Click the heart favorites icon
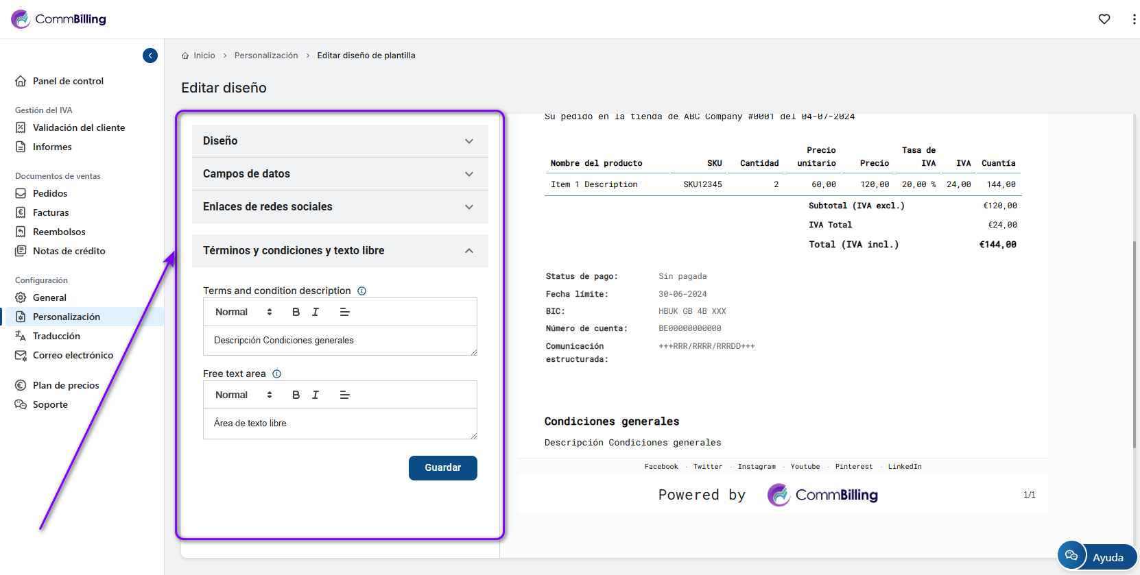Image resolution: width=1140 pixels, height=575 pixels. coord(1104,19)
